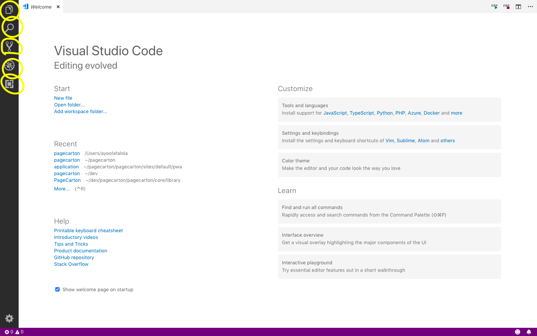Open the Color theme card
This screenshot has height=336, width=537.
(389, 165)
